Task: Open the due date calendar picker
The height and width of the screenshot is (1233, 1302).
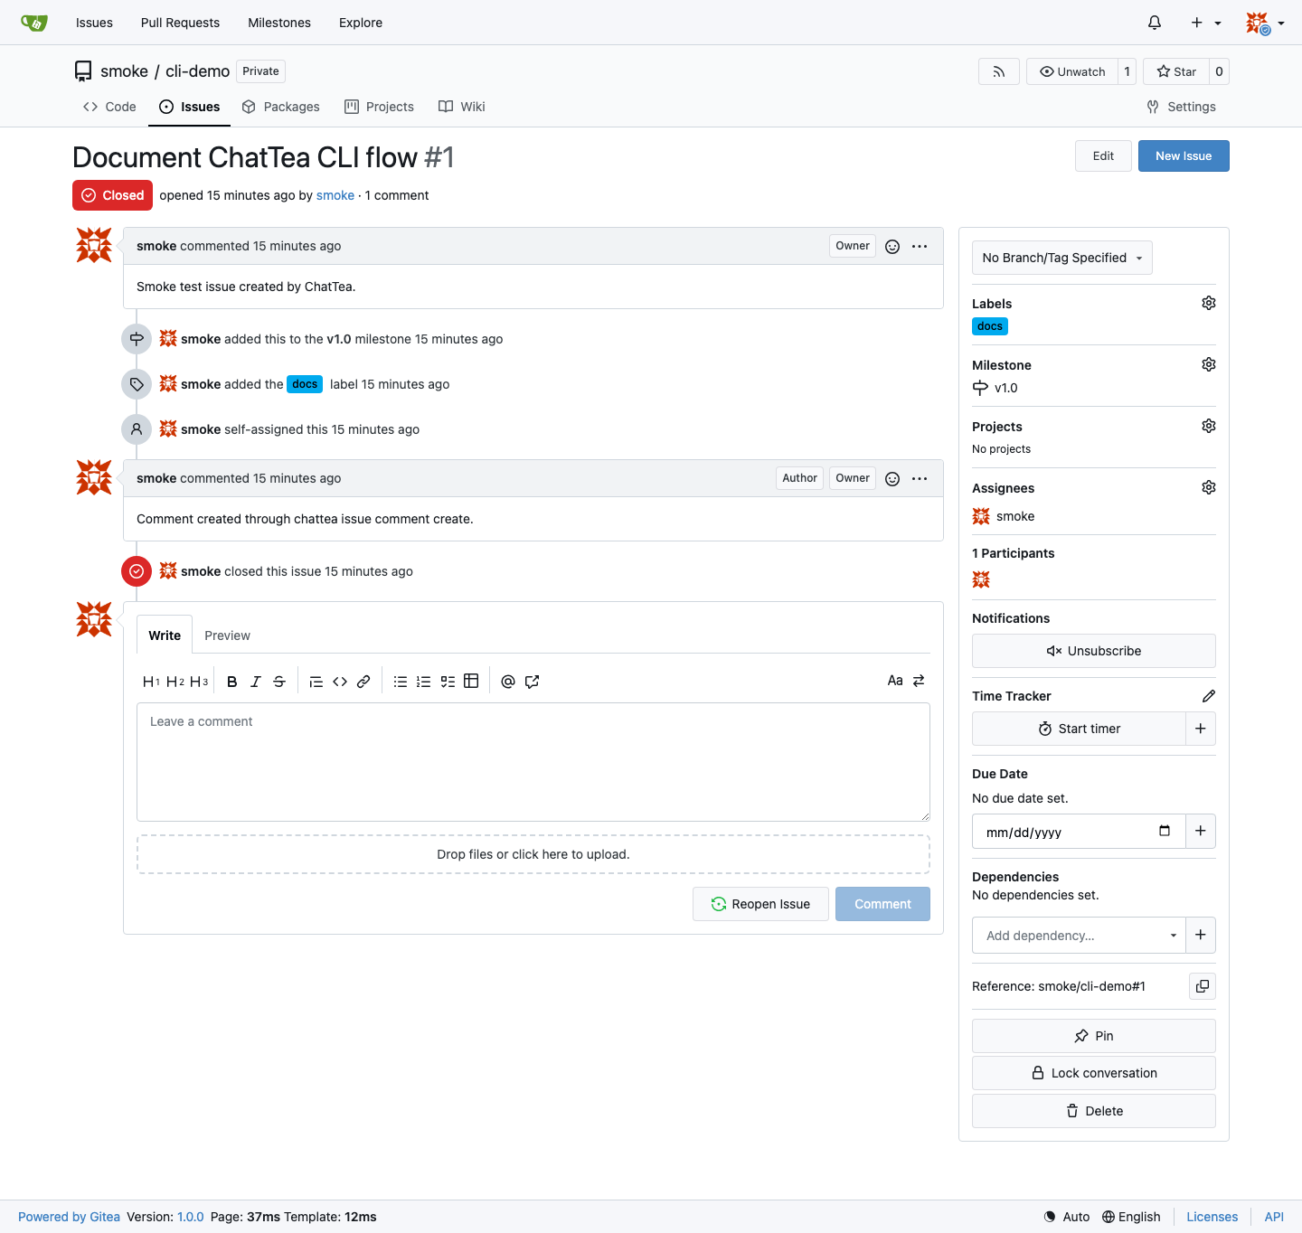Action: [1165, 832]
